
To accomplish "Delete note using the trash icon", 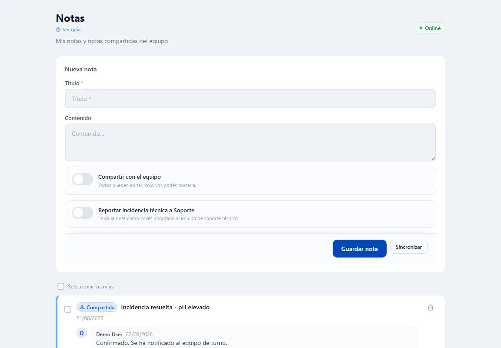I will click(431, 308).
